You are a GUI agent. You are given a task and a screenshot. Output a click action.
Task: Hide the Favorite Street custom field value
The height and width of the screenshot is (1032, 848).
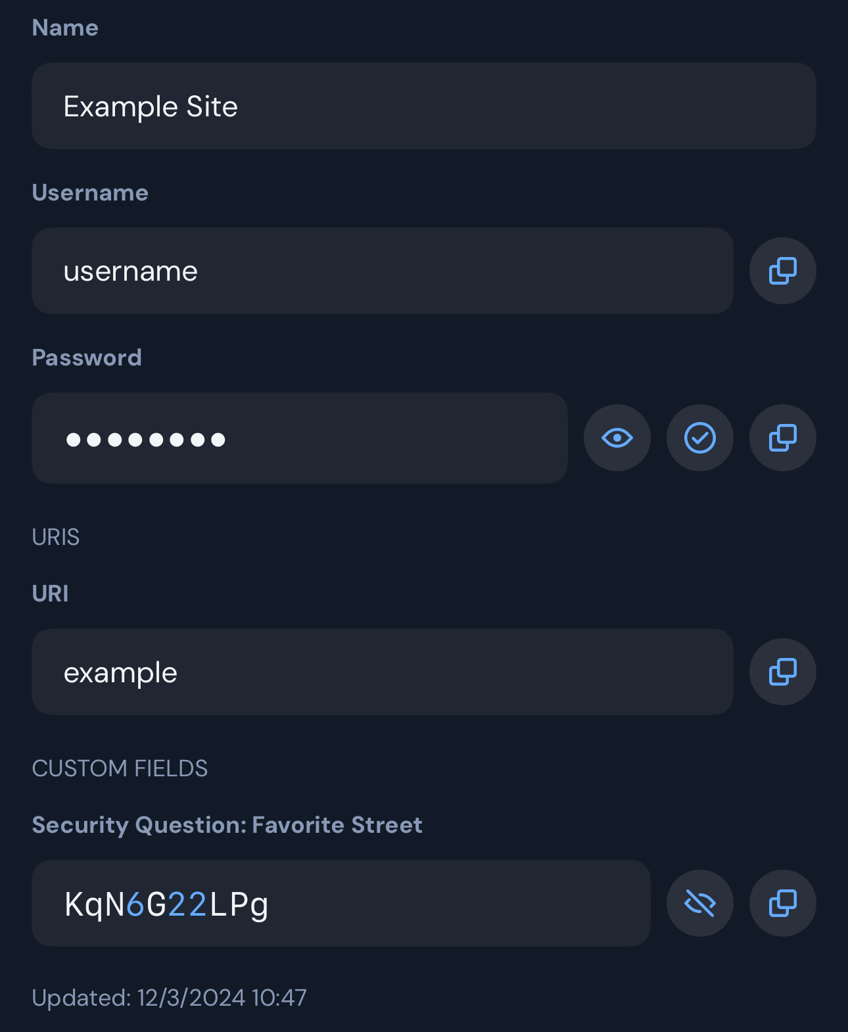pyautogui.click(x=699, y=903)
